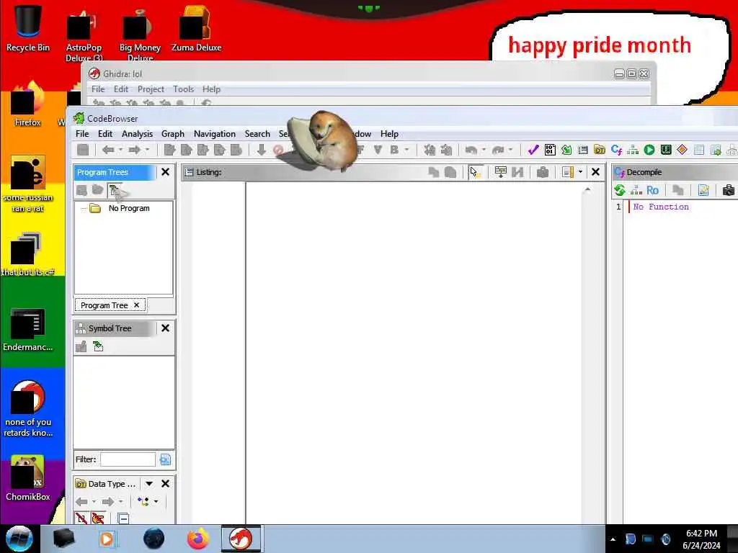Viewport: 738px width, 553px height.
Task: Open the dropdown arrow beside B icon
Action: point(406,150)
